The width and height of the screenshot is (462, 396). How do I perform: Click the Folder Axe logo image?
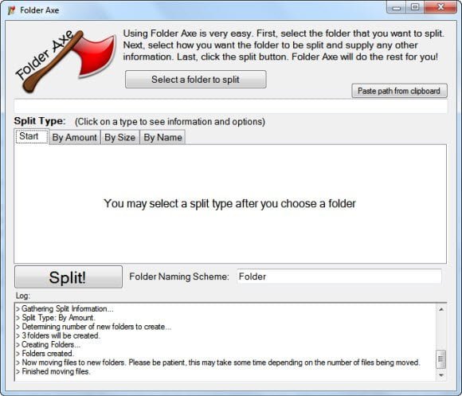[65, 61]
